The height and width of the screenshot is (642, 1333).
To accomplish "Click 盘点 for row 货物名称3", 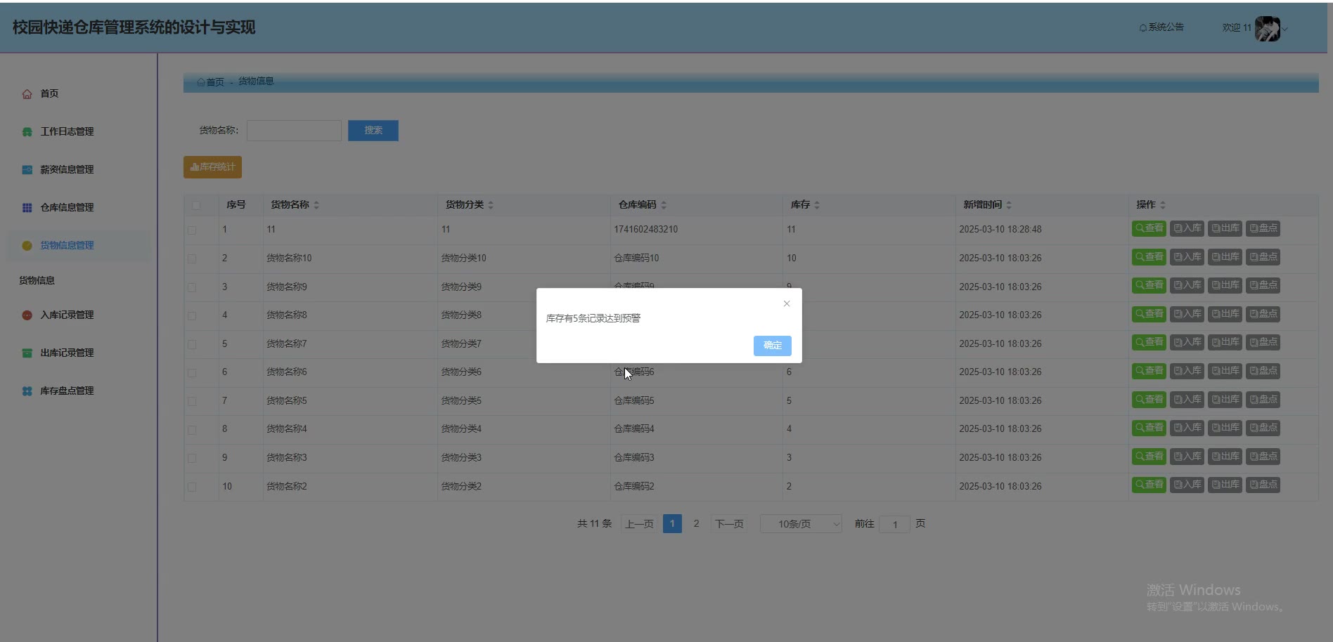I will (x=1263, y=457).
